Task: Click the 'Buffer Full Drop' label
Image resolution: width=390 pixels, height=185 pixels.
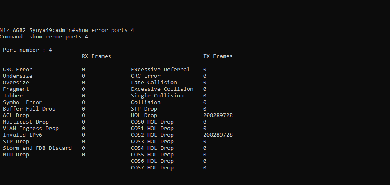Action: pyautogui.click(x=29, y=108)
